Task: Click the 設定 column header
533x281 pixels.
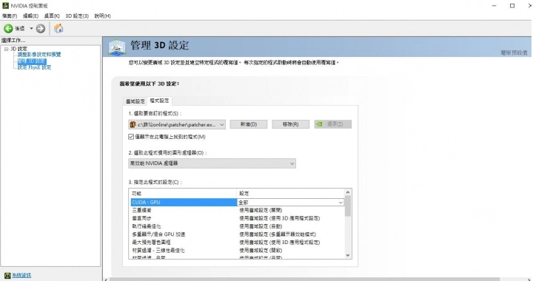Action: click(291, 194)
